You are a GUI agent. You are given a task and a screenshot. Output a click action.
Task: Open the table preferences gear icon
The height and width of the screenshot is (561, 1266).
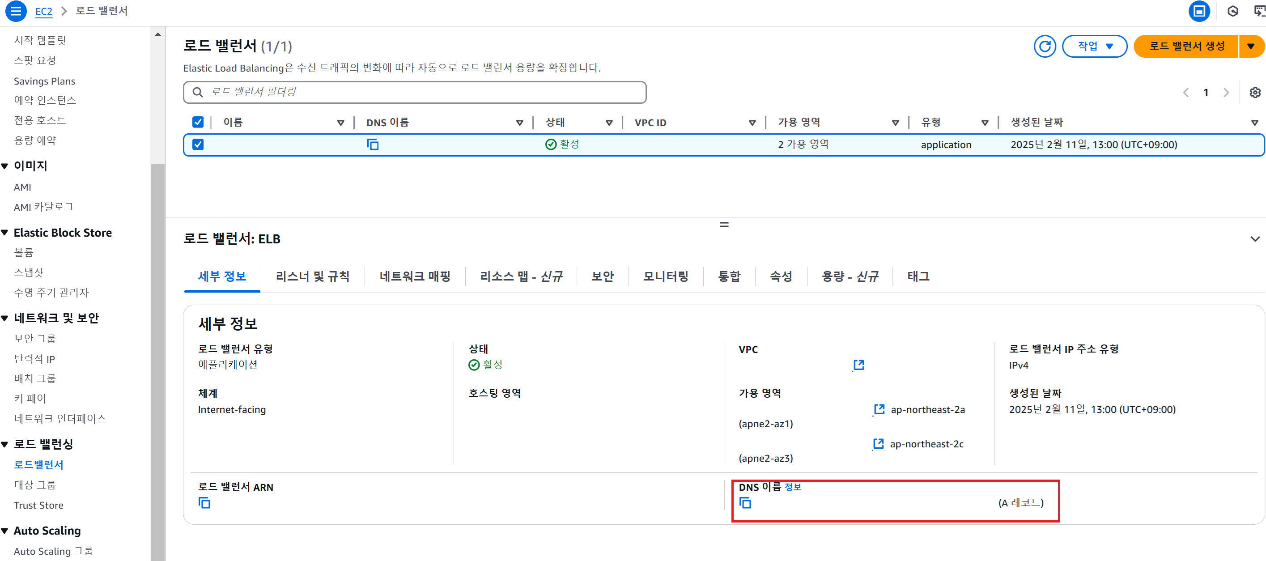1255,93
